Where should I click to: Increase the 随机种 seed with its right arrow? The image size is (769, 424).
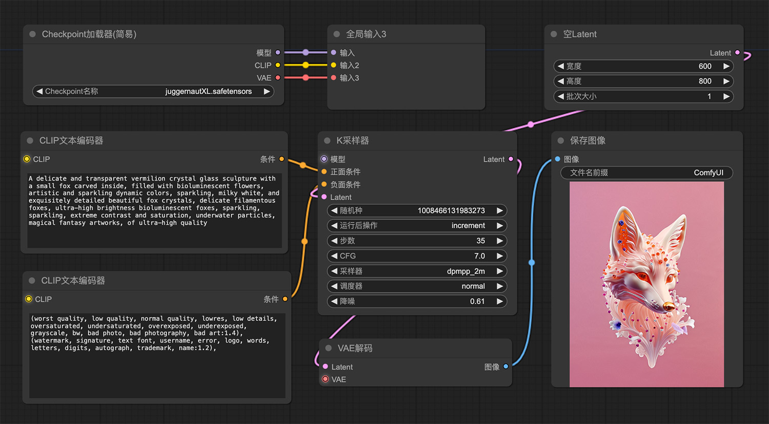tap(499, 210)
